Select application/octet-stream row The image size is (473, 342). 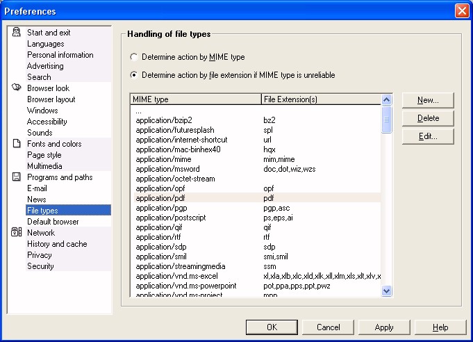pos(257,179)
